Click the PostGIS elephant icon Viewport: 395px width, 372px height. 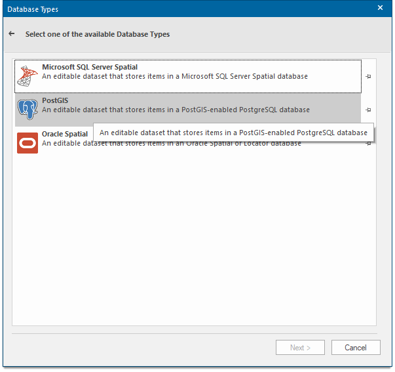(28, 110)
